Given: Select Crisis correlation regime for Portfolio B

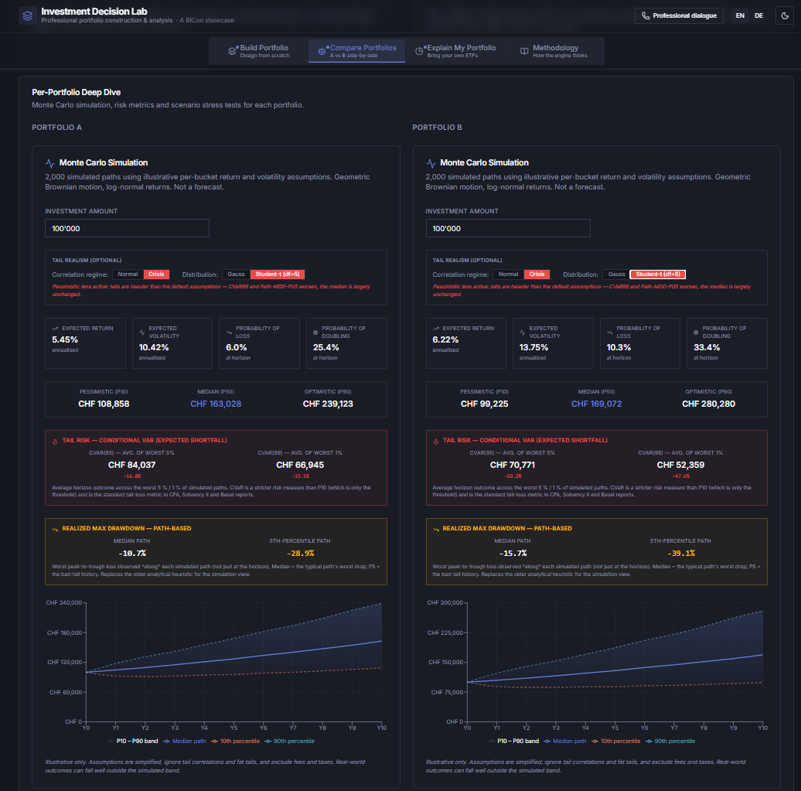Looking at the screenshot, I should point(537,274).
